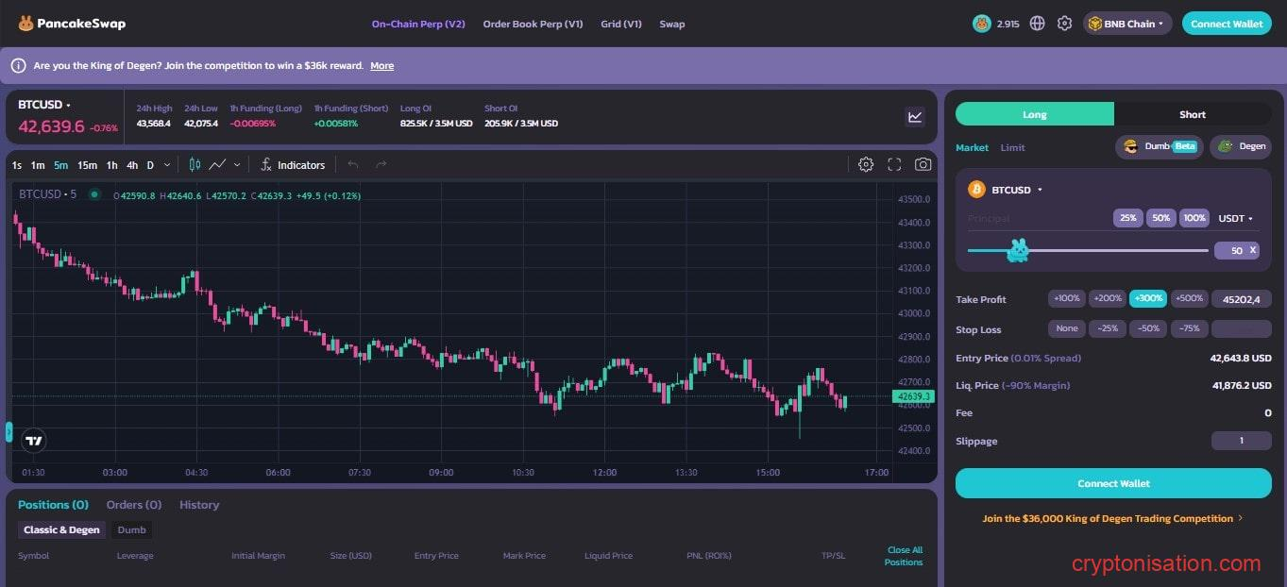Switch to Orders (0) tab
The width and height of the screenshot is (1287, 587).
pos(134,505)
